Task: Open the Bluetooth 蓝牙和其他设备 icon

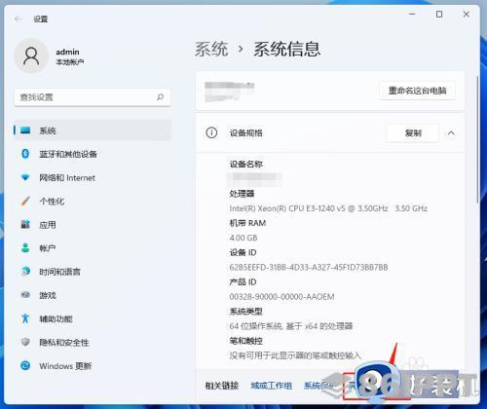Action: coord(25,154)
